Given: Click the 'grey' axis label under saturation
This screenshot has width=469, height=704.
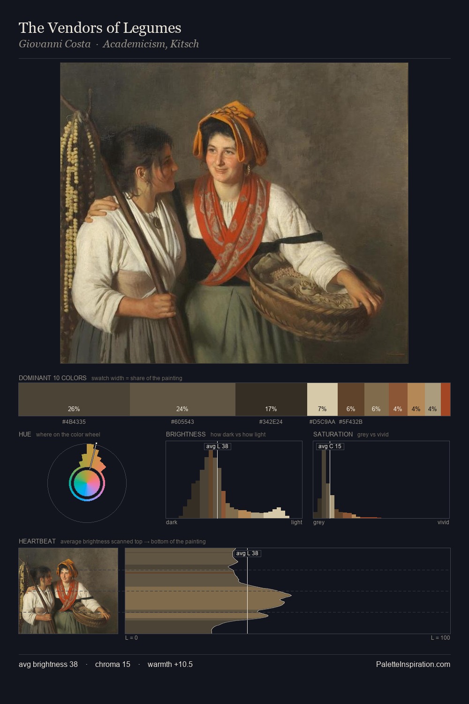Looking at the screenshot, I should (319, 522).
